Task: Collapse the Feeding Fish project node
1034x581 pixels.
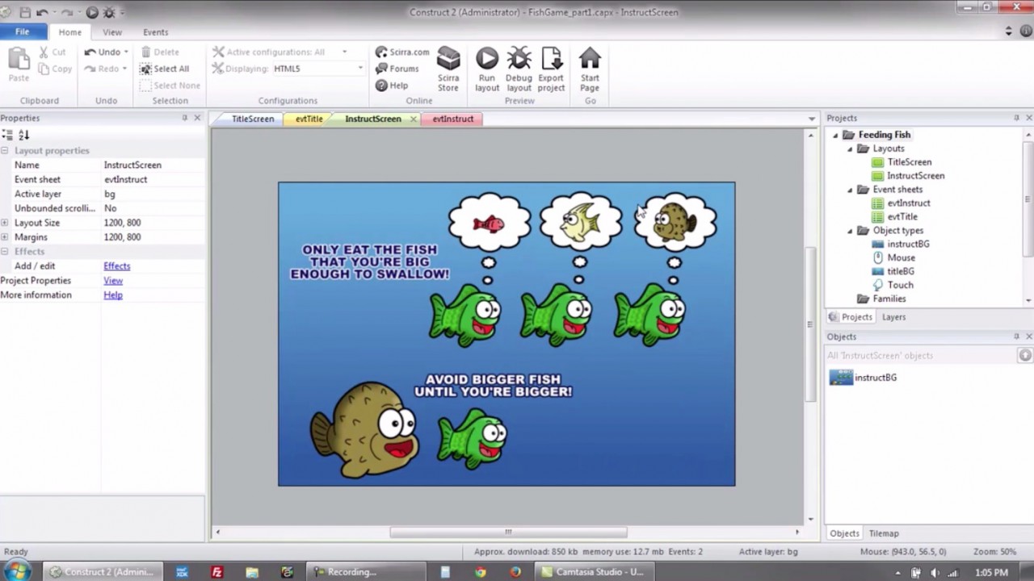Action: click(x=835, y=135)
